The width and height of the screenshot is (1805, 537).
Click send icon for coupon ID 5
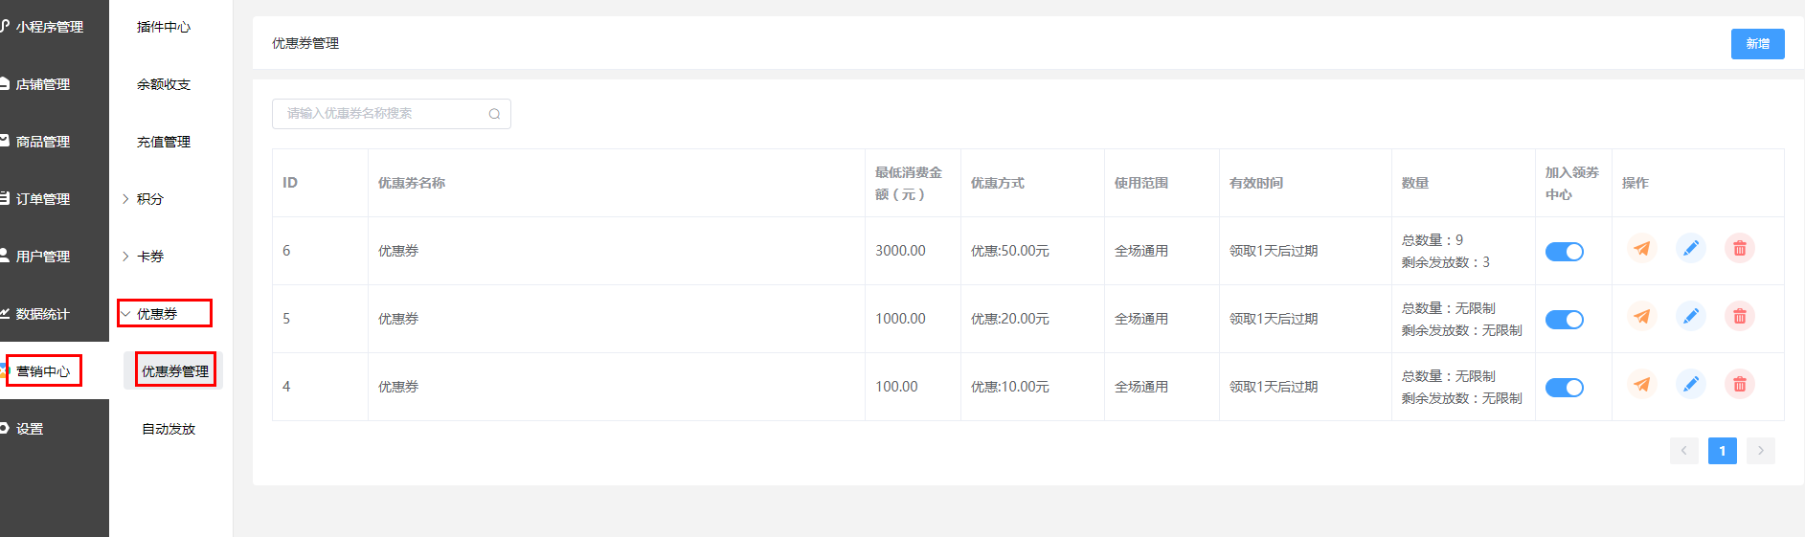coord(1642,317)
